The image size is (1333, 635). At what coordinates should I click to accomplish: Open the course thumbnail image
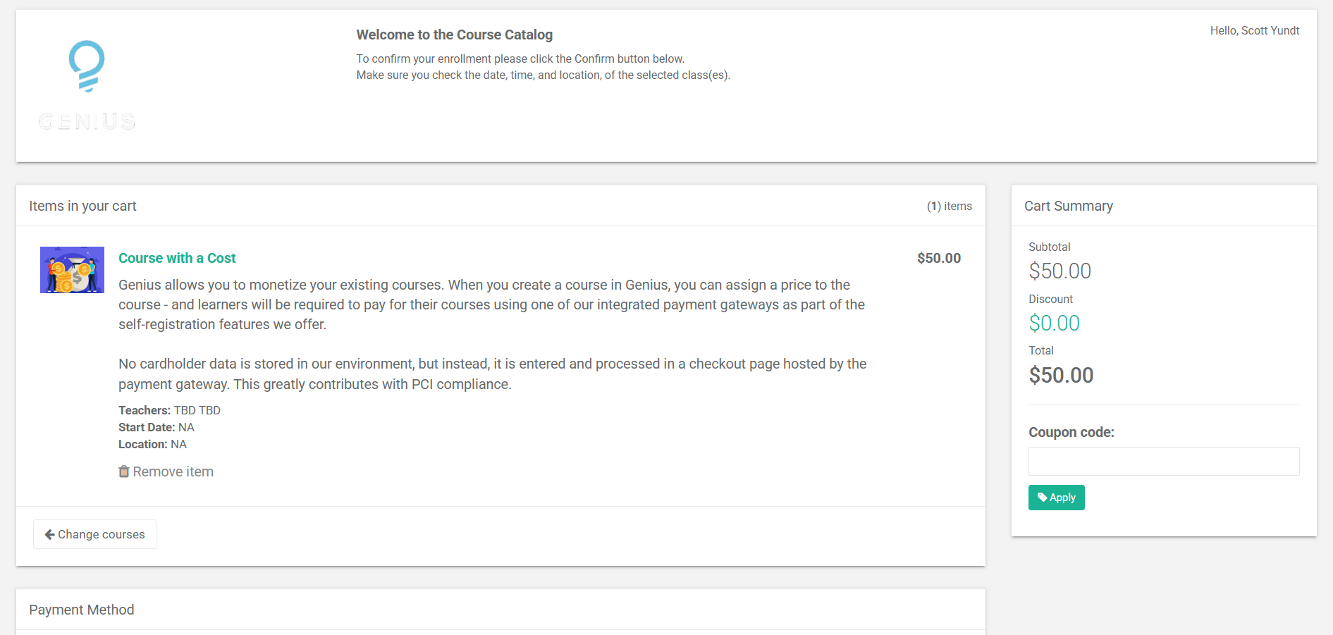tap(72, 270)
